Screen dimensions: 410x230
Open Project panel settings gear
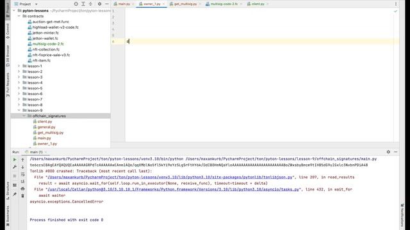100,4
